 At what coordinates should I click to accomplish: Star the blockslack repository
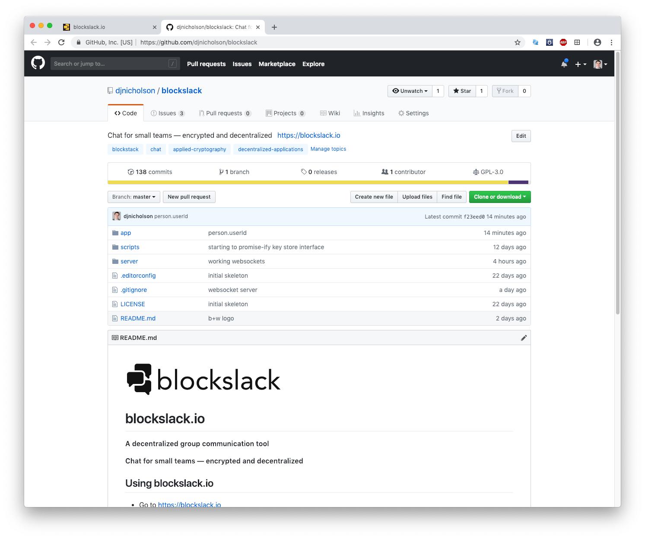coord(461,91)
